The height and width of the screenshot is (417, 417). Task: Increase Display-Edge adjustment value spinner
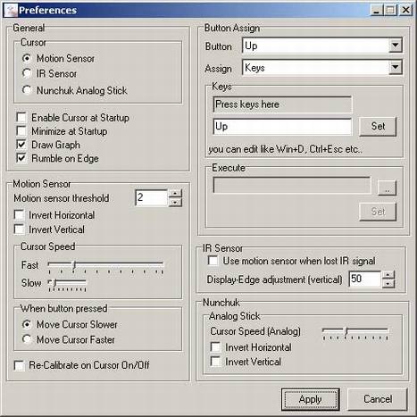tap(388, 275)
